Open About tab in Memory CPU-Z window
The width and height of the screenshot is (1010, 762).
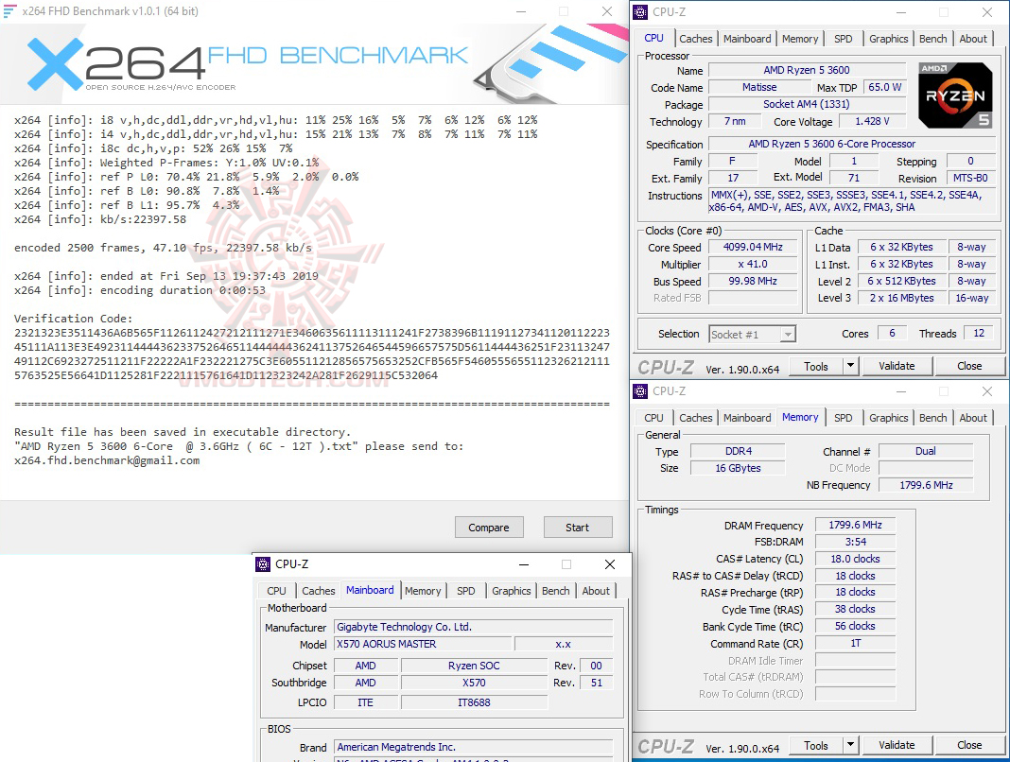tap(972, 418)
